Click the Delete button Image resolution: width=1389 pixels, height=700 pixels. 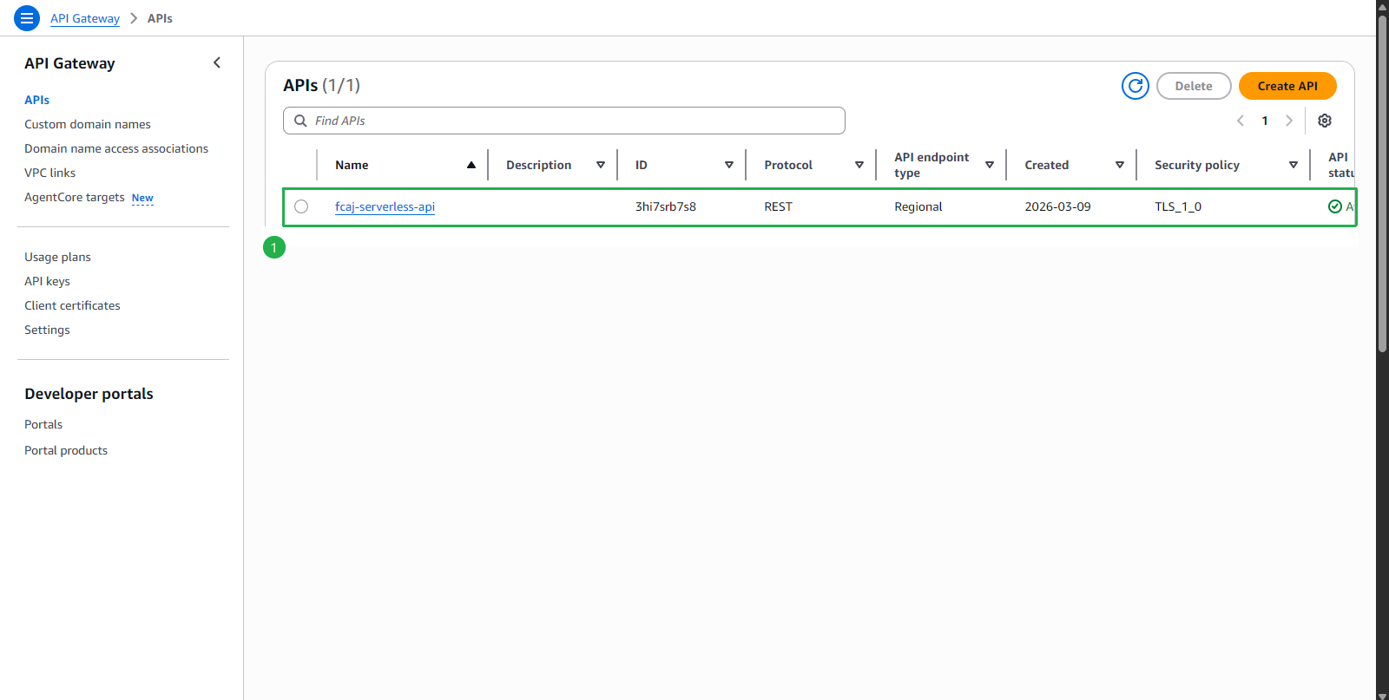1194,86
